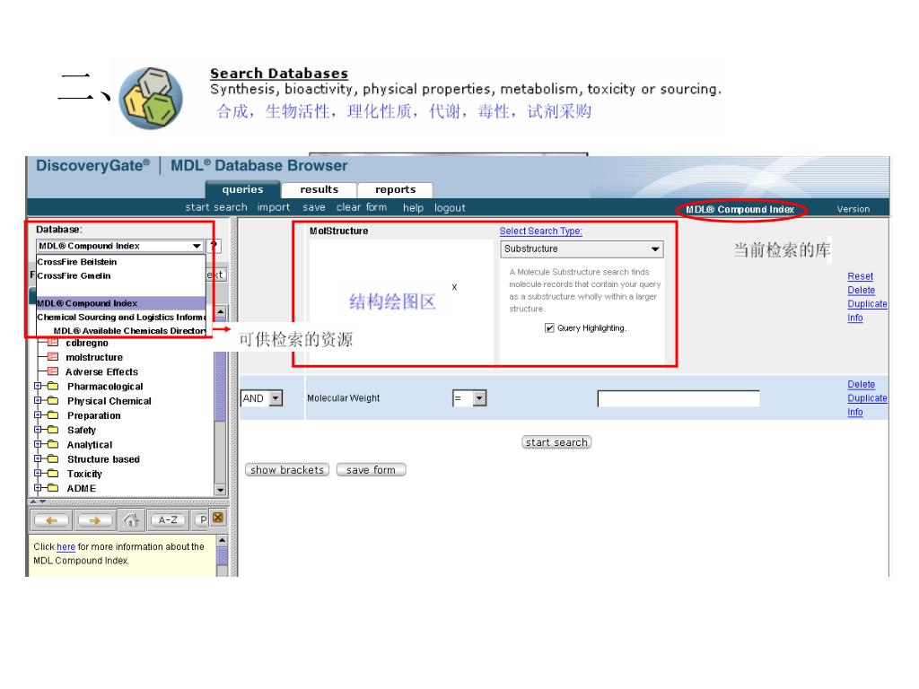Click the collapse arrows above help toolbar

[x=38, y=502]
